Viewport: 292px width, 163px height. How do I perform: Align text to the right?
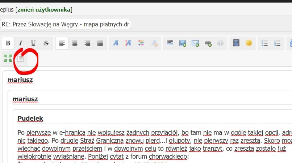point(87,43)
